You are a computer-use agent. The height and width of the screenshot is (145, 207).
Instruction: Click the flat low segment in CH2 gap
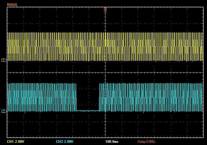click(x=88, y=111)
